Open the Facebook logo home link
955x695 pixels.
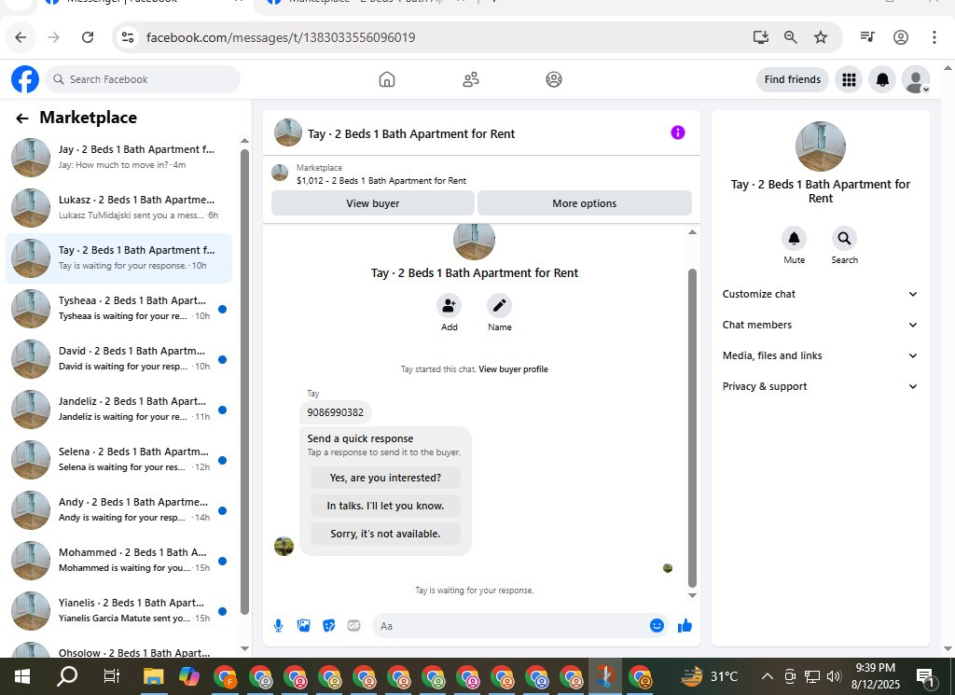(25, 80)
